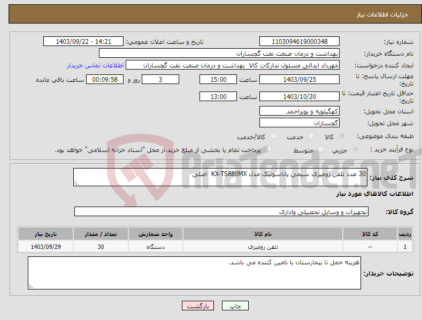Click the response deadline date 1403/09/25
The width and height of the screenshot is (422, 320).
point(300,79)
